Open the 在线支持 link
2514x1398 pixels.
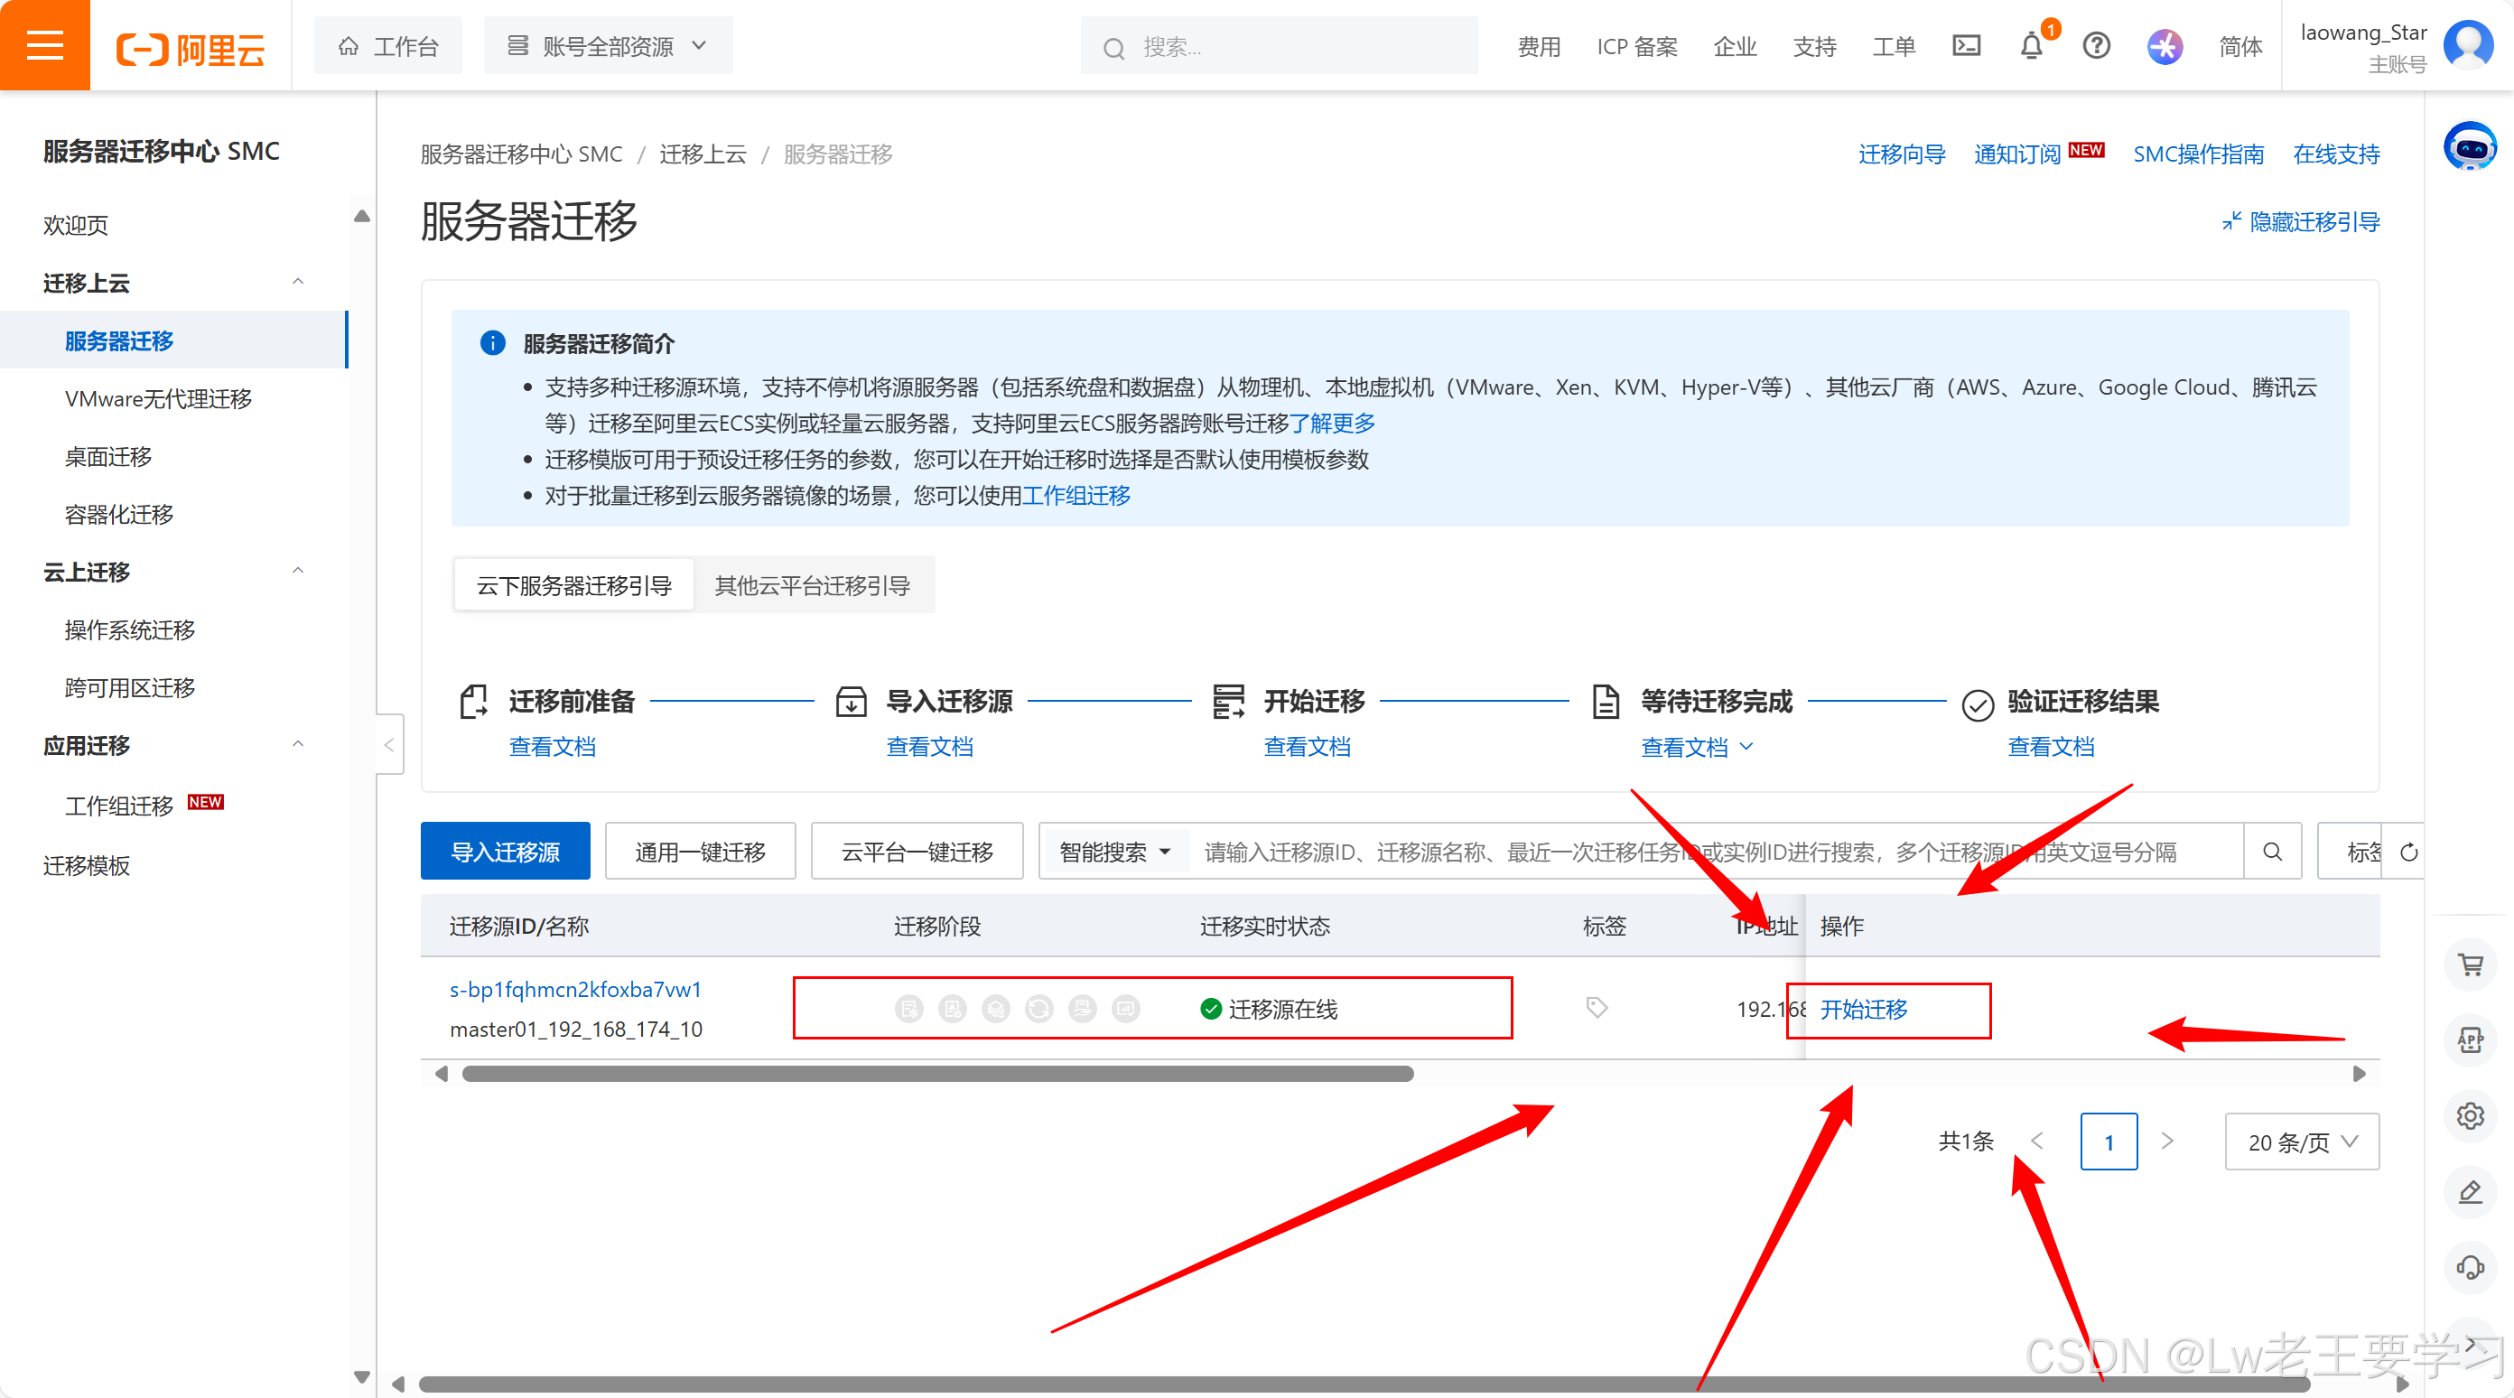click(2335, 154)
